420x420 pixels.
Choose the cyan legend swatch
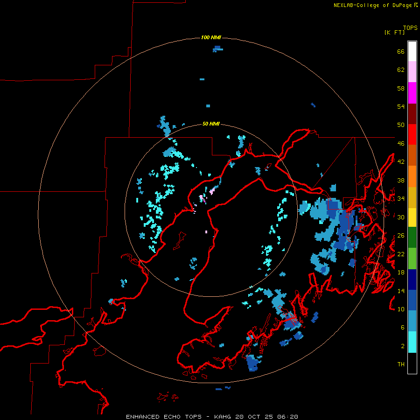412,342
